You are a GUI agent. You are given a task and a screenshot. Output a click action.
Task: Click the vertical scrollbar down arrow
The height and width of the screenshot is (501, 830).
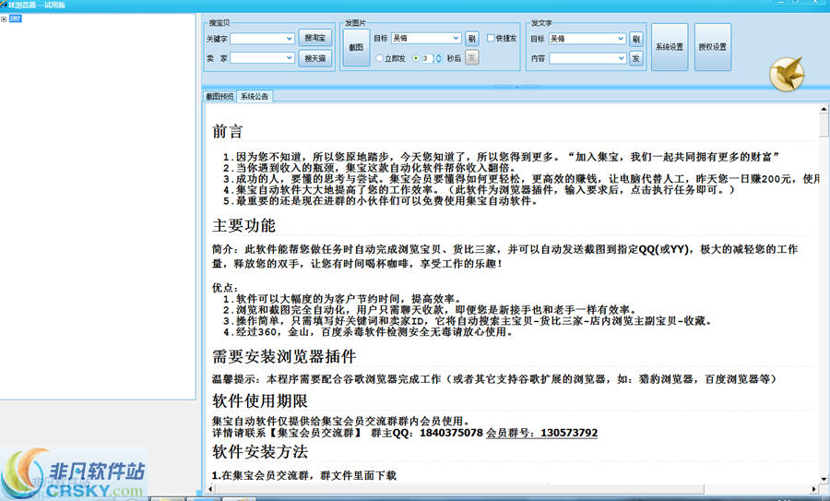pyautogui.click(x=824, y=479)
